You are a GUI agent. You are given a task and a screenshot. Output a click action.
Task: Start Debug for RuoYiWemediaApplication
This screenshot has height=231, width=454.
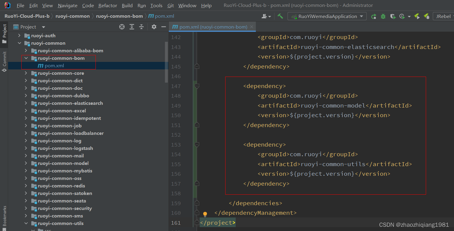[x=383, y=16]
